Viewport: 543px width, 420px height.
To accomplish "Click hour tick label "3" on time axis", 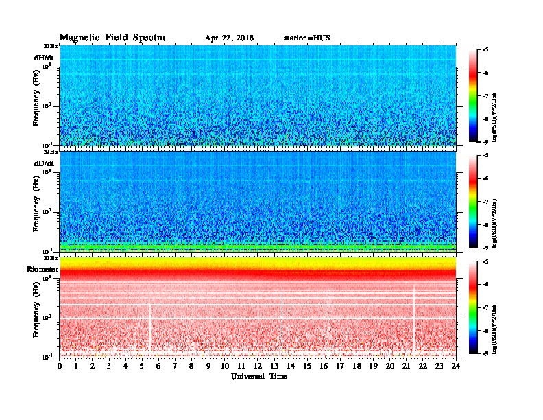I will pos(109,366).
